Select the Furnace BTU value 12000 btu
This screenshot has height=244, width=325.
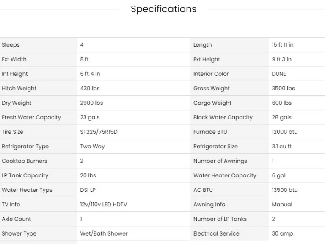(284, 132)
